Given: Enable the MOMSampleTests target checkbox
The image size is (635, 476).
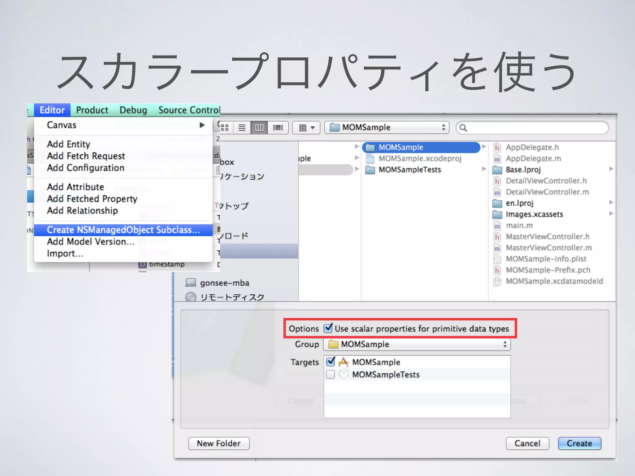Looking at the screenshot, I should click(x=331, y=374).
